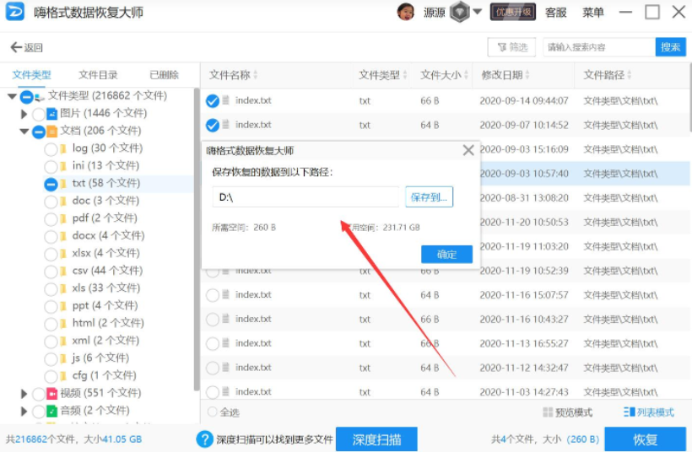Screen dimensions: 692x452
Task: Click the csv folder icon
Action: (x=63, y=272)
